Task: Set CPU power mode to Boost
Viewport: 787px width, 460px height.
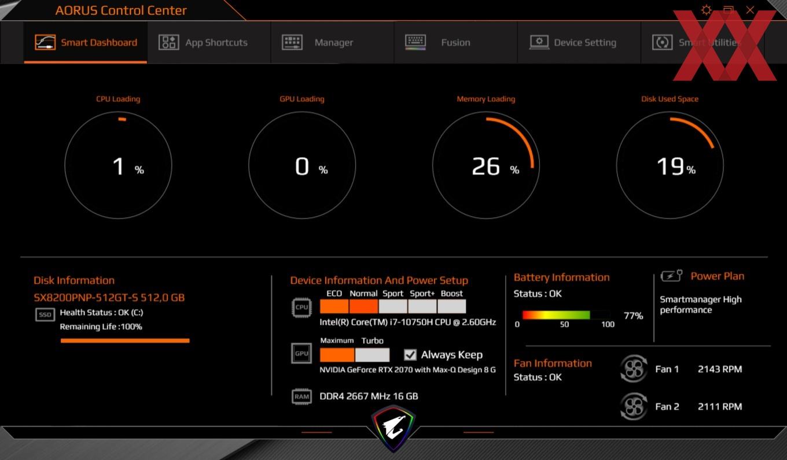Action: (x=452, y=306)
